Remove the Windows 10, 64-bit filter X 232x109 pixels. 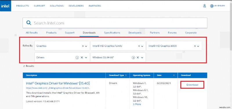(x=137, y=57)
